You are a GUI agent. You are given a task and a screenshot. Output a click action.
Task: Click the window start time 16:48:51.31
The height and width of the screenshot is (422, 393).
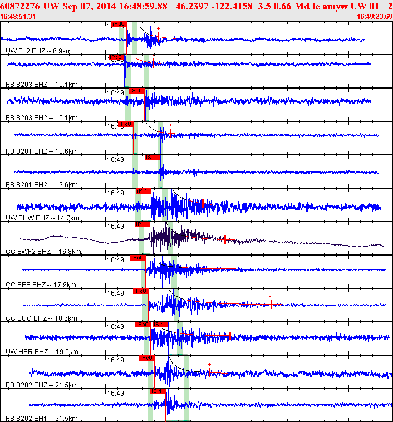tap(18, 17)
